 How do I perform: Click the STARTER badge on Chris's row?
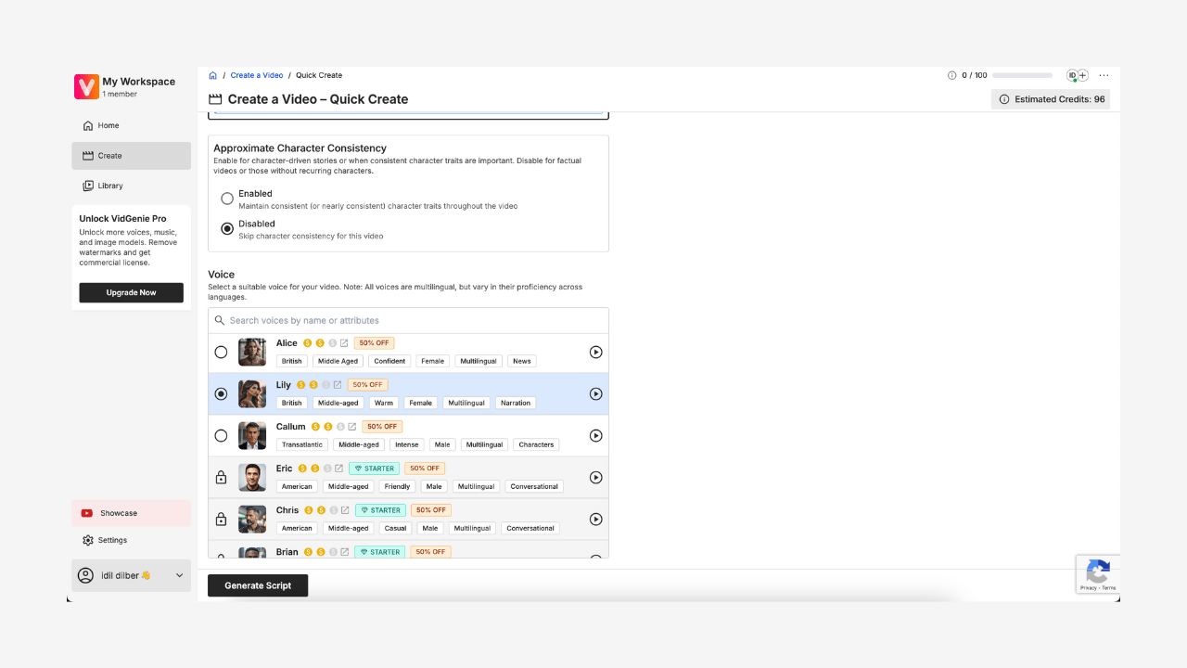[x=380, y=510]
